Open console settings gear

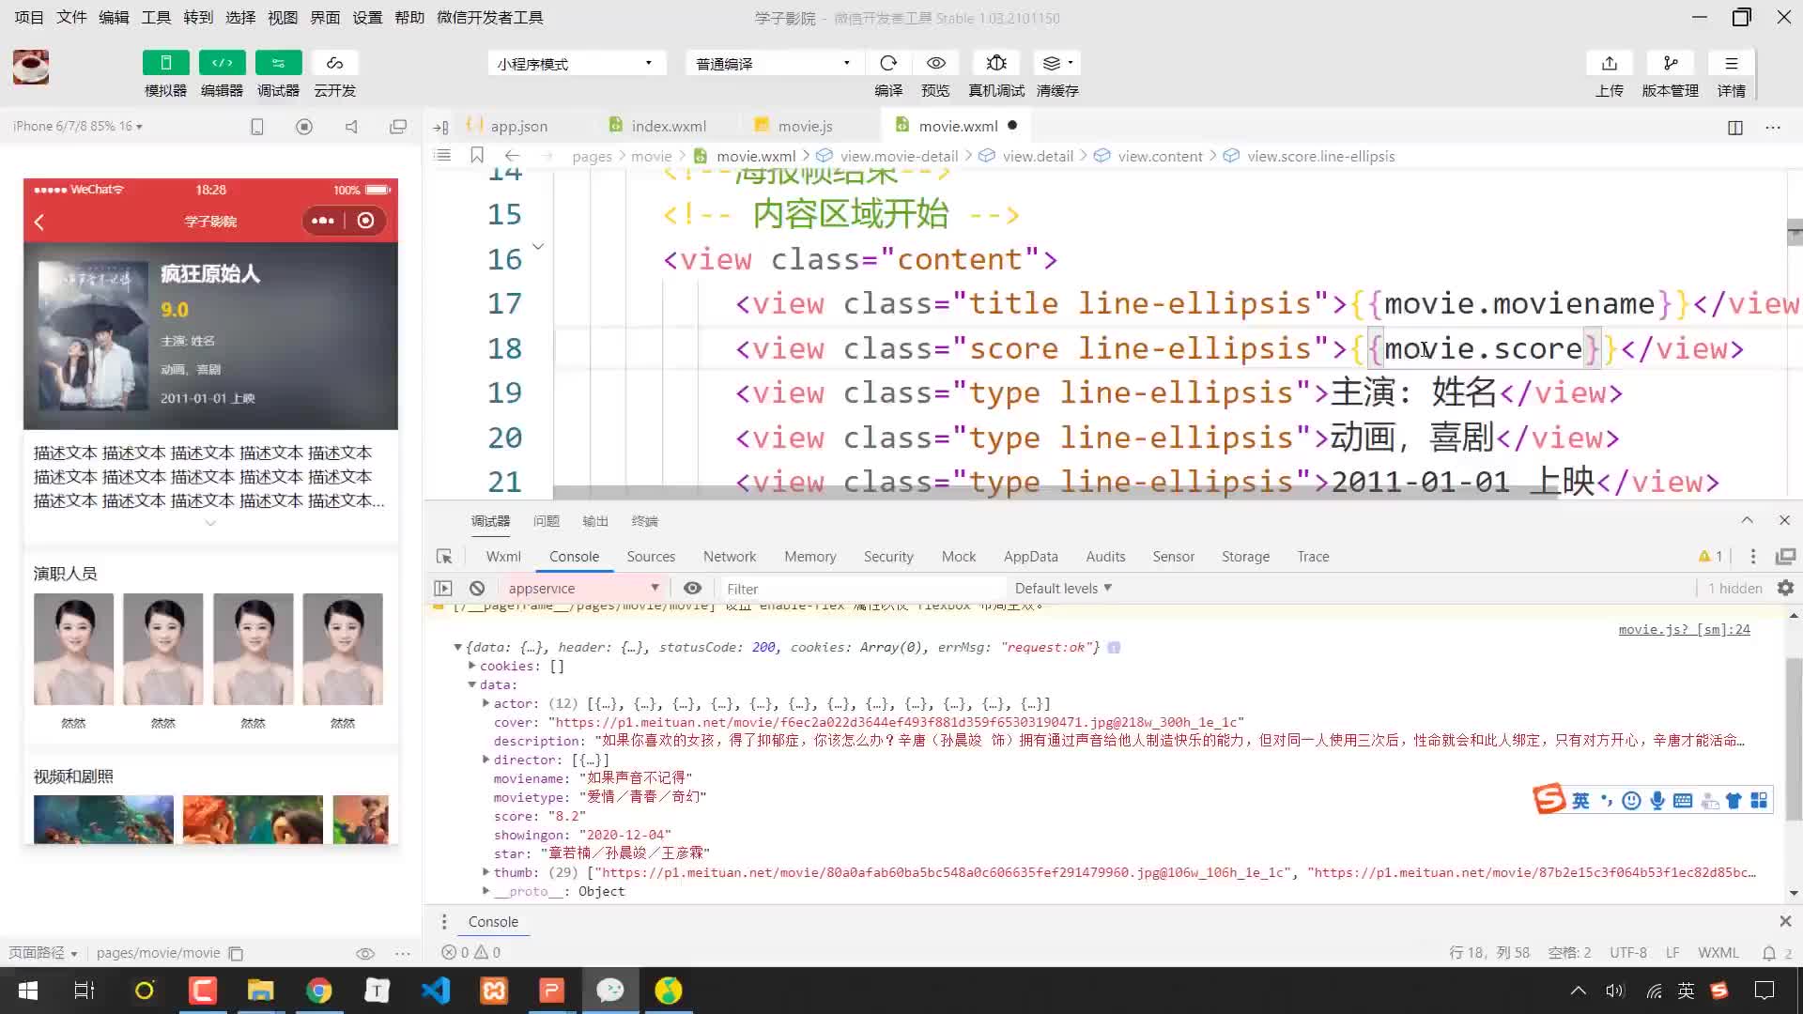[x=1785, y=588]
